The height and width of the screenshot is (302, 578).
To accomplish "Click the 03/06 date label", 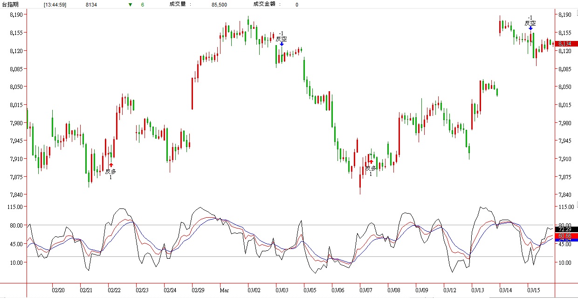I will (x=338, y=290).
